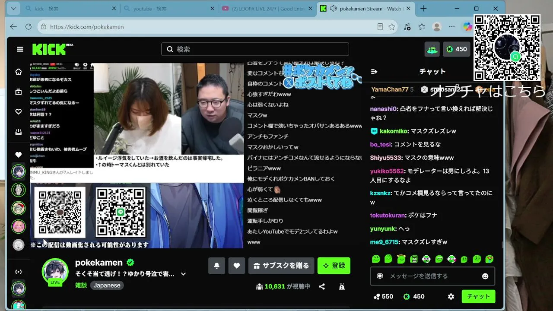This screenshot has height=311, width=553.
Task: Click the shield badge icon in message box
Action: tap(380, 276)
